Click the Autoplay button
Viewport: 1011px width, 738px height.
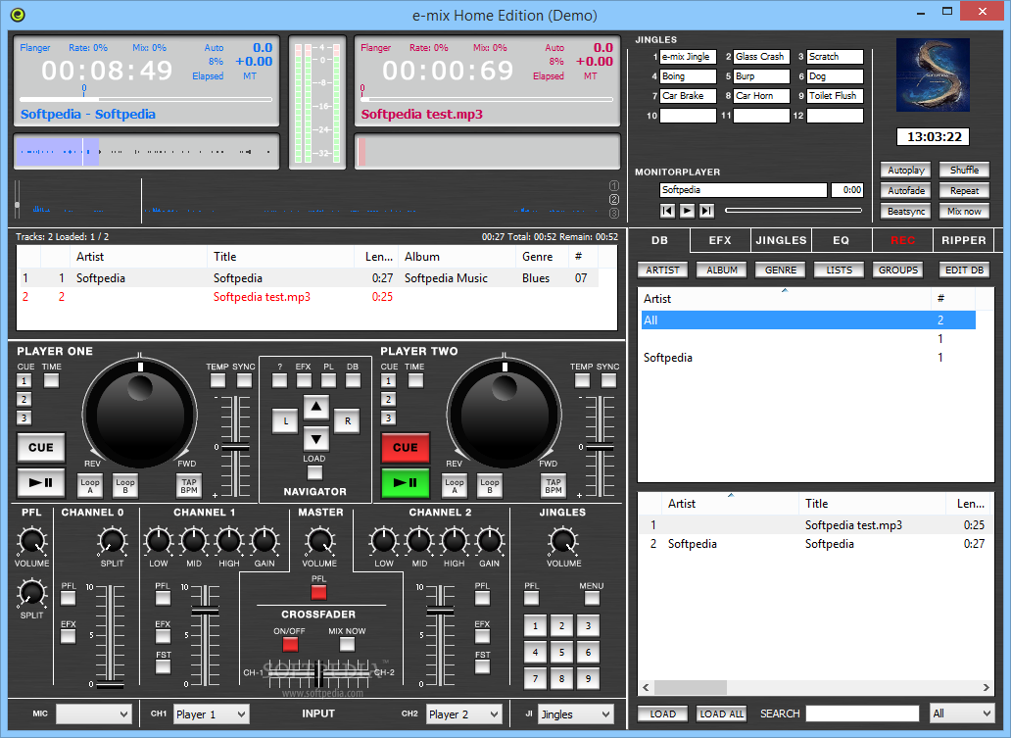(x=906, y=171)
